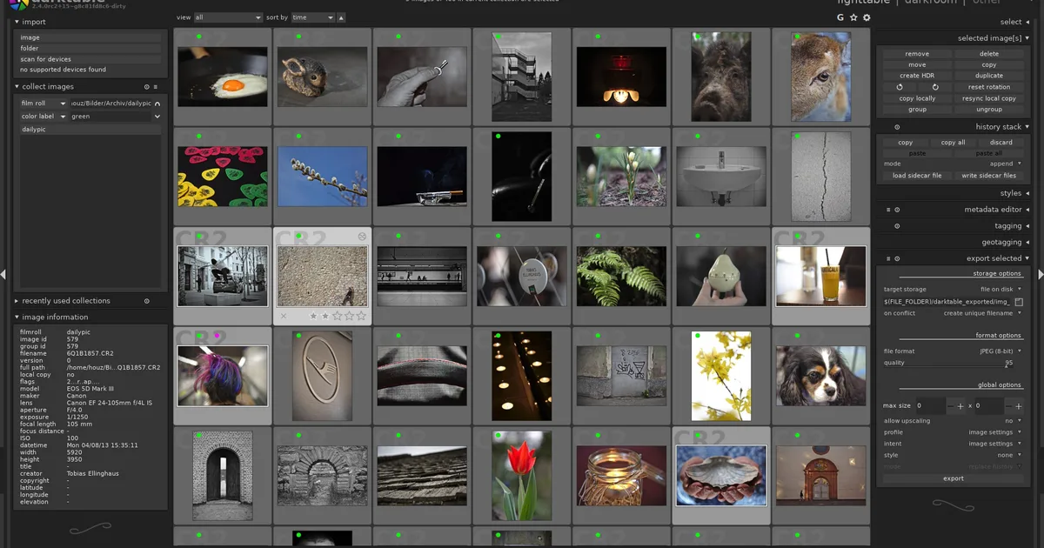
Task: Click the export folder browse icon
Action: click(1019, 302)
